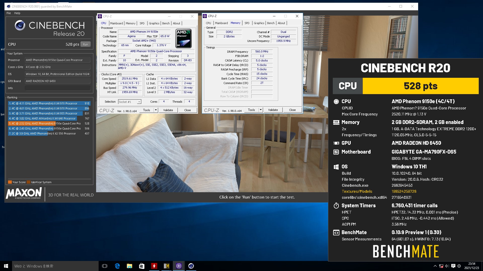483x271 pixels.
Task: Launch Microsoft Edge from the taskbar
Action: [117, 266]
